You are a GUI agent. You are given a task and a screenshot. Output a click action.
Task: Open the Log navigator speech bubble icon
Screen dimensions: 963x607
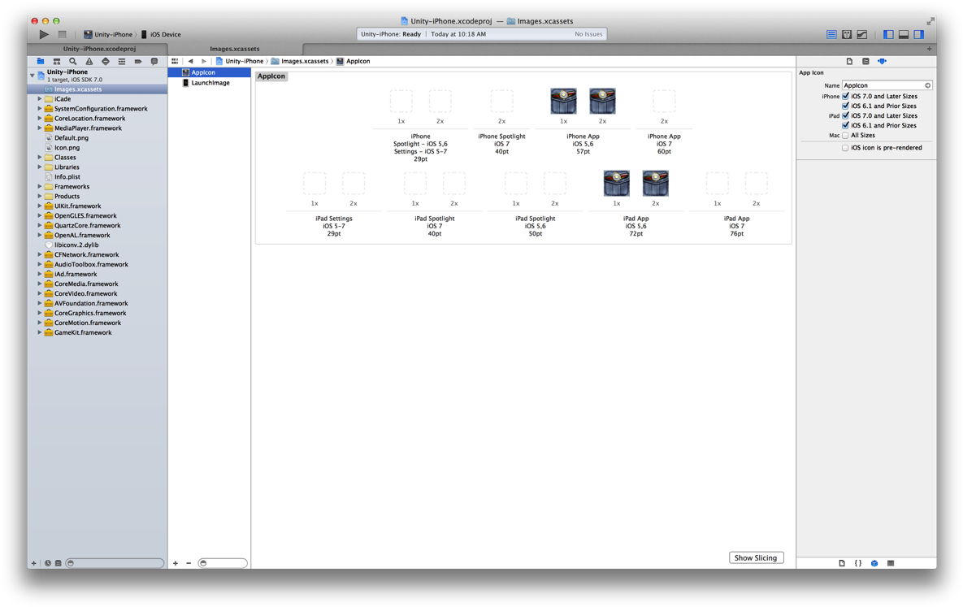point(154,60)
